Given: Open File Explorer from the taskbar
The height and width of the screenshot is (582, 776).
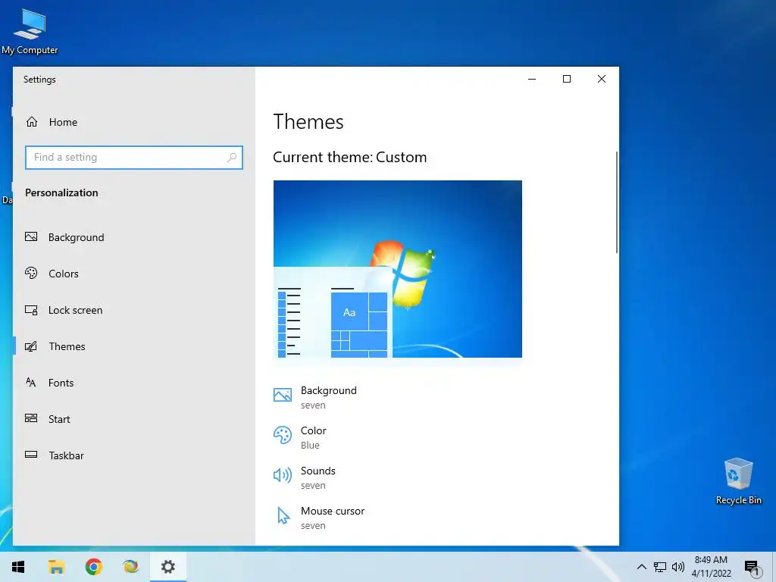Looking at the screenshot, I should (56, 567).
